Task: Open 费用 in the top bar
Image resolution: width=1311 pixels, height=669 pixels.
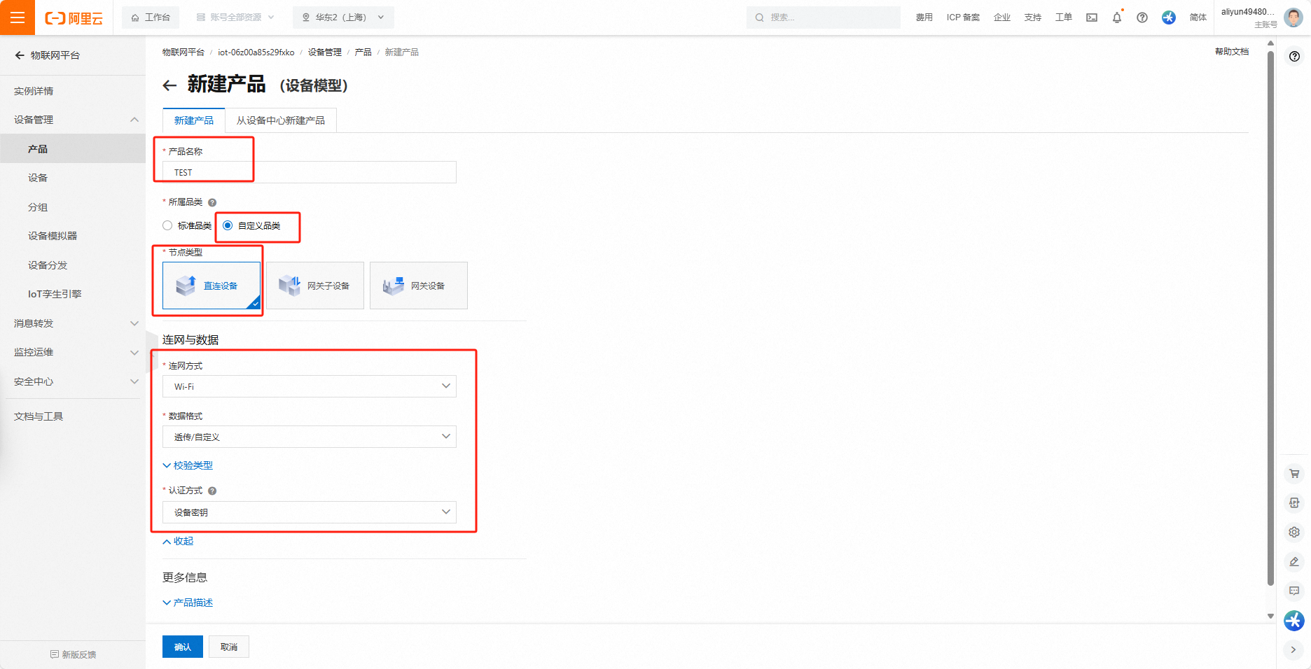Action: (924, 17)
